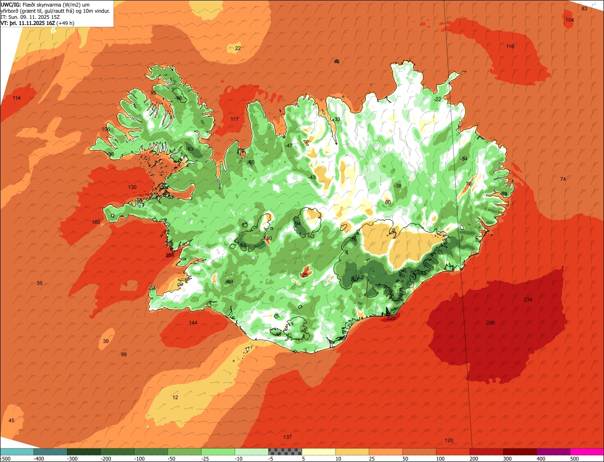Click the map value 130 in Breiðafjörður bay

(132, 187)
